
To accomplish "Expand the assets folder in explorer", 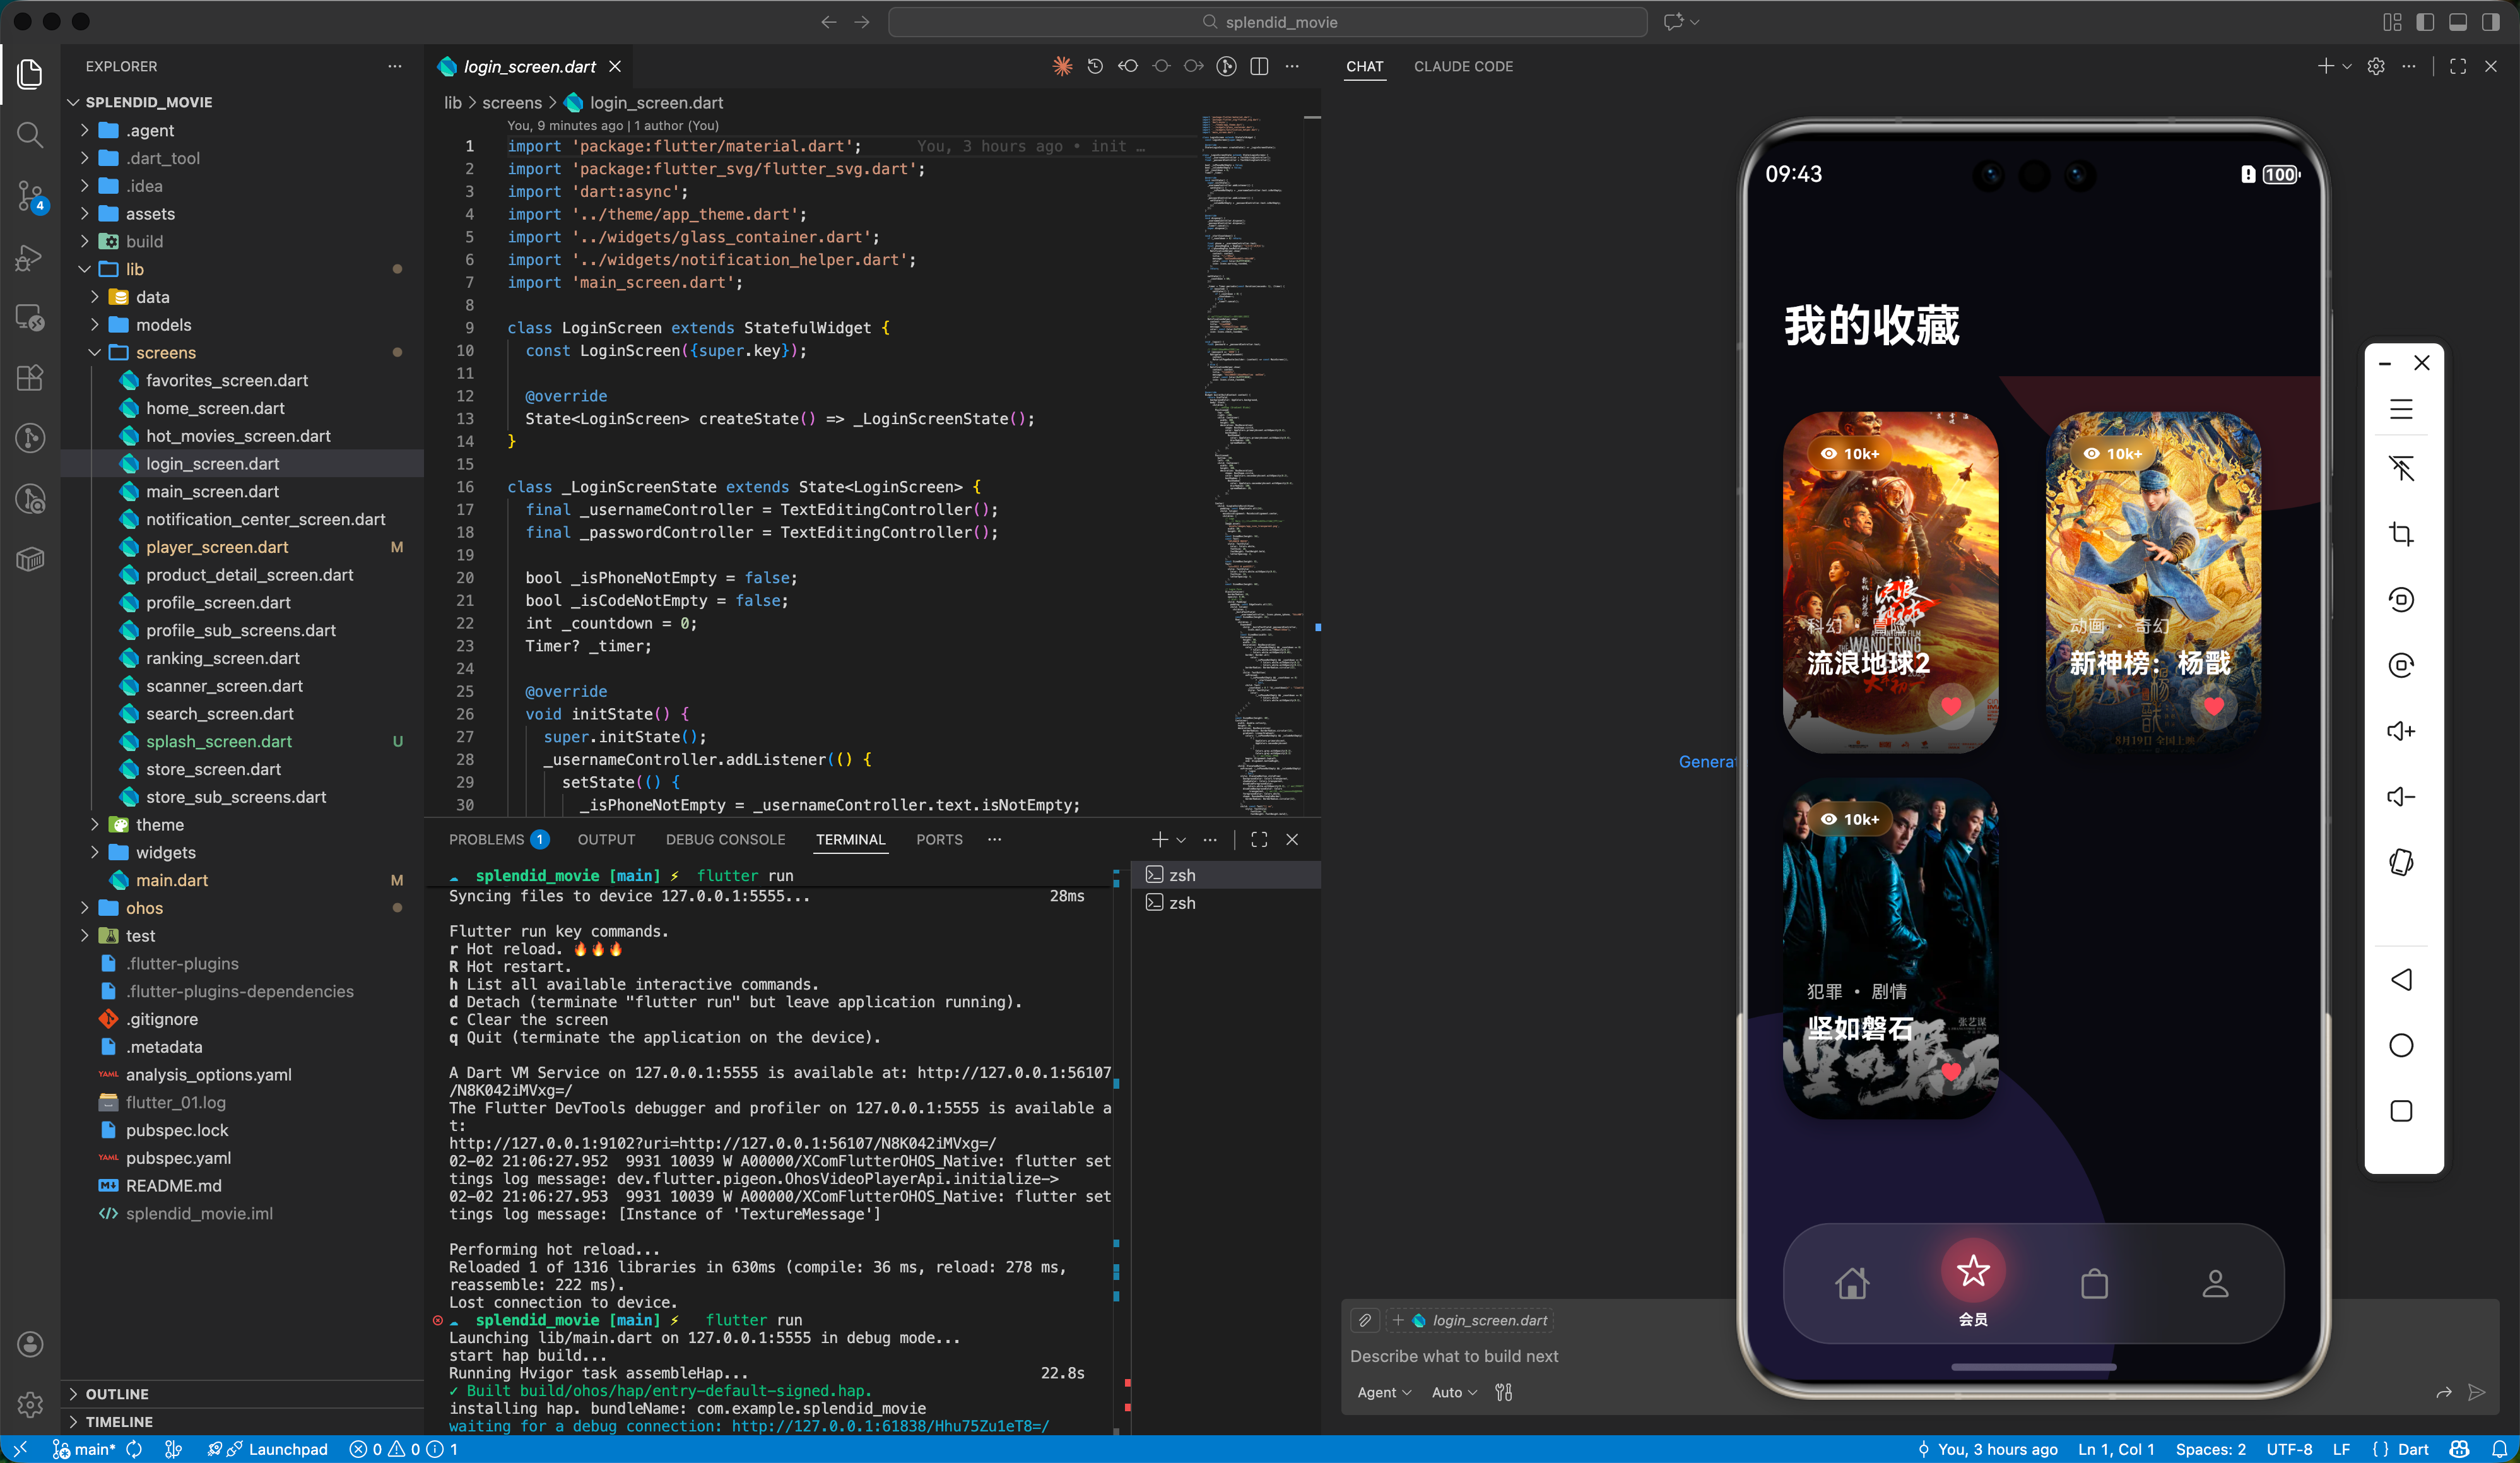I will 150,213.
